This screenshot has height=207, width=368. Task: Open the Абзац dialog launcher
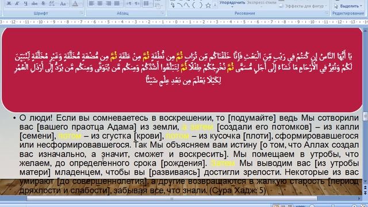(x=162, y=13)
